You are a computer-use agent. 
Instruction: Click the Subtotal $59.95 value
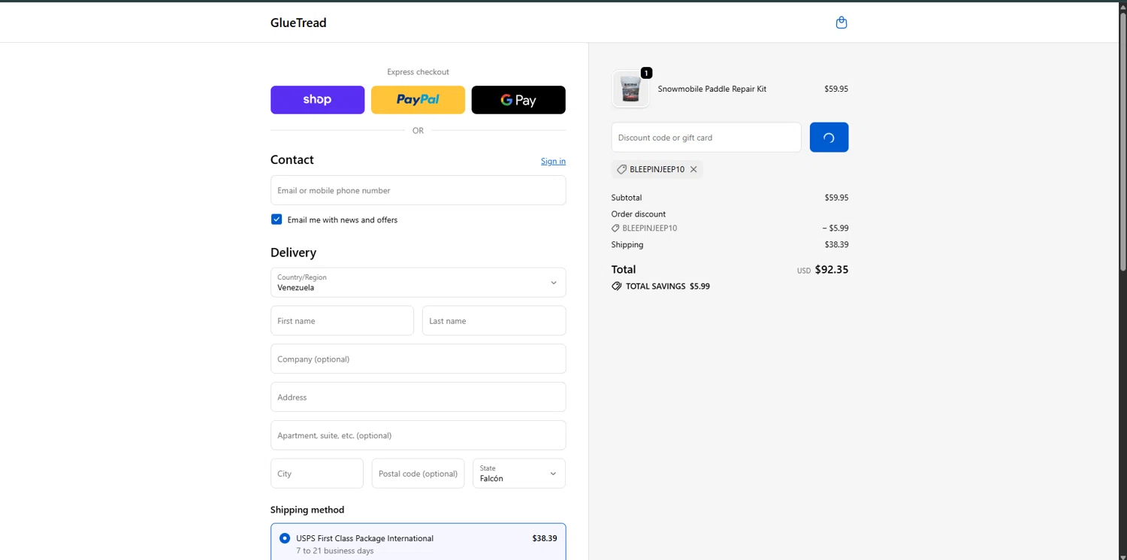836,198
